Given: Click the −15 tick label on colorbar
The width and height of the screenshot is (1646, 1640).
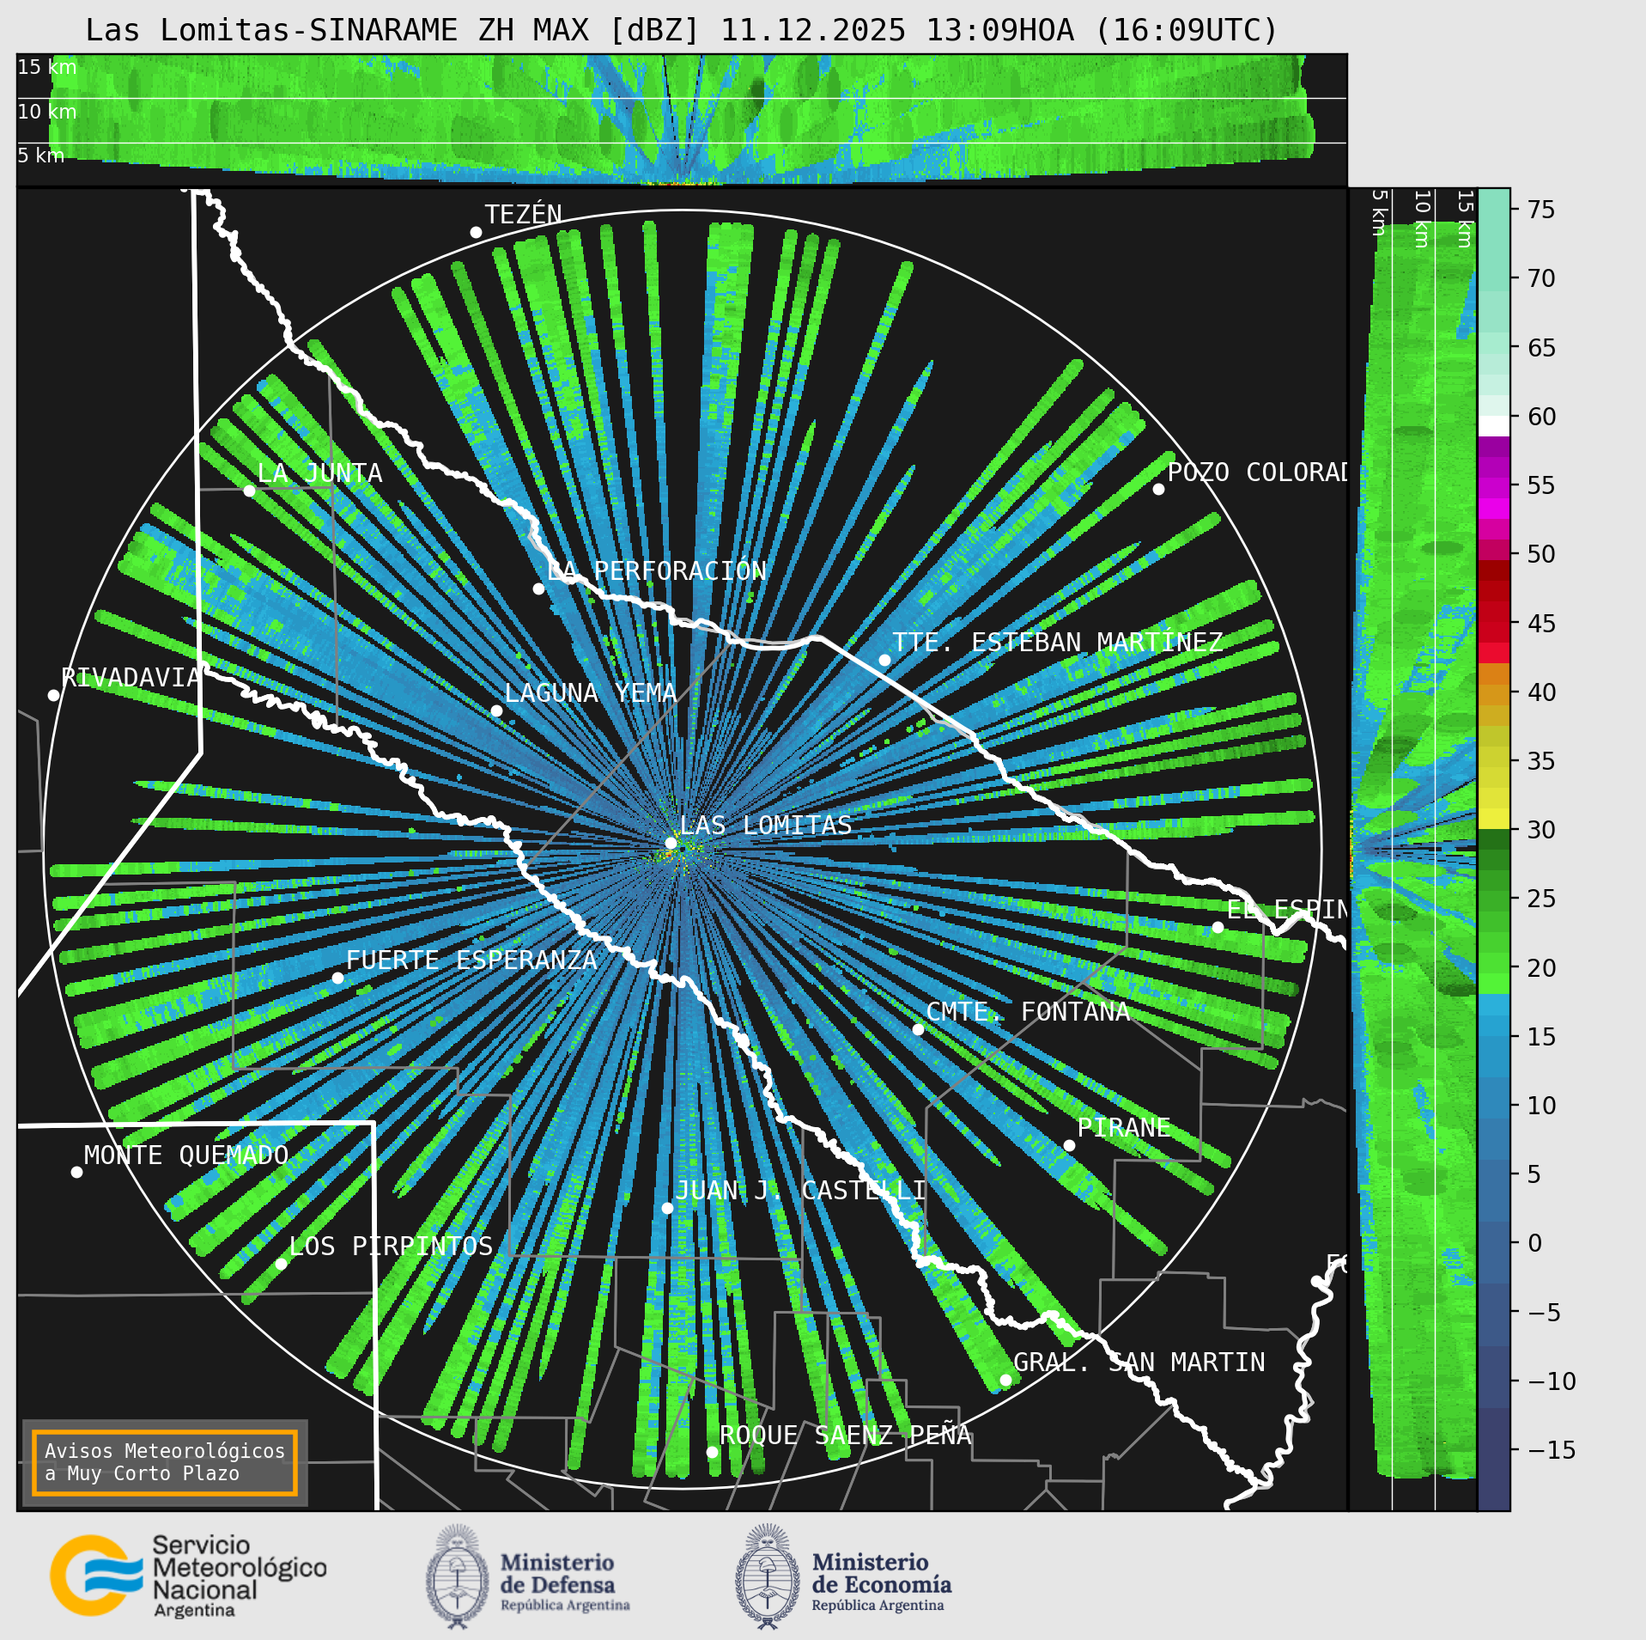Looking at the screenshot, I should coord(1552,1450).
